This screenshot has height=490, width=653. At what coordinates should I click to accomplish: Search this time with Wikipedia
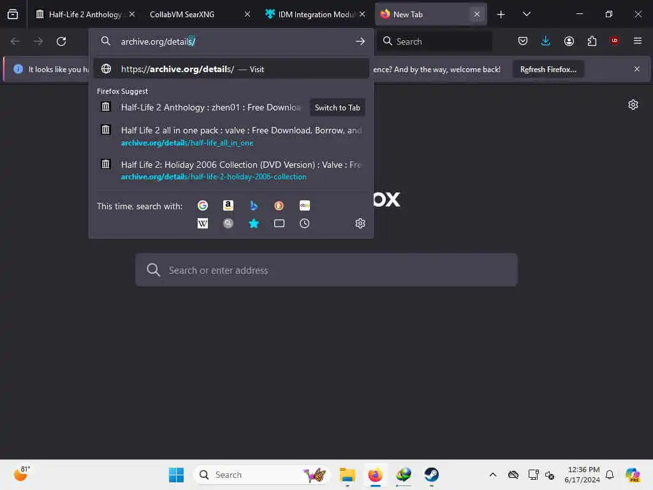(203, 223)
